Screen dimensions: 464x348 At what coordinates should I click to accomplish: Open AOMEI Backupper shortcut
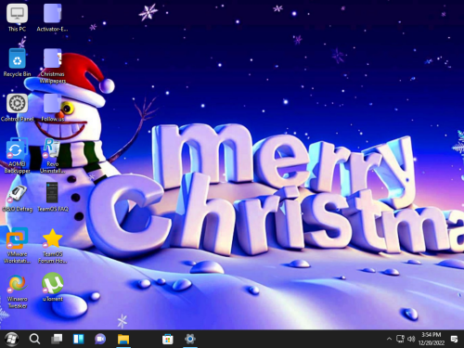tap(17, 155)
